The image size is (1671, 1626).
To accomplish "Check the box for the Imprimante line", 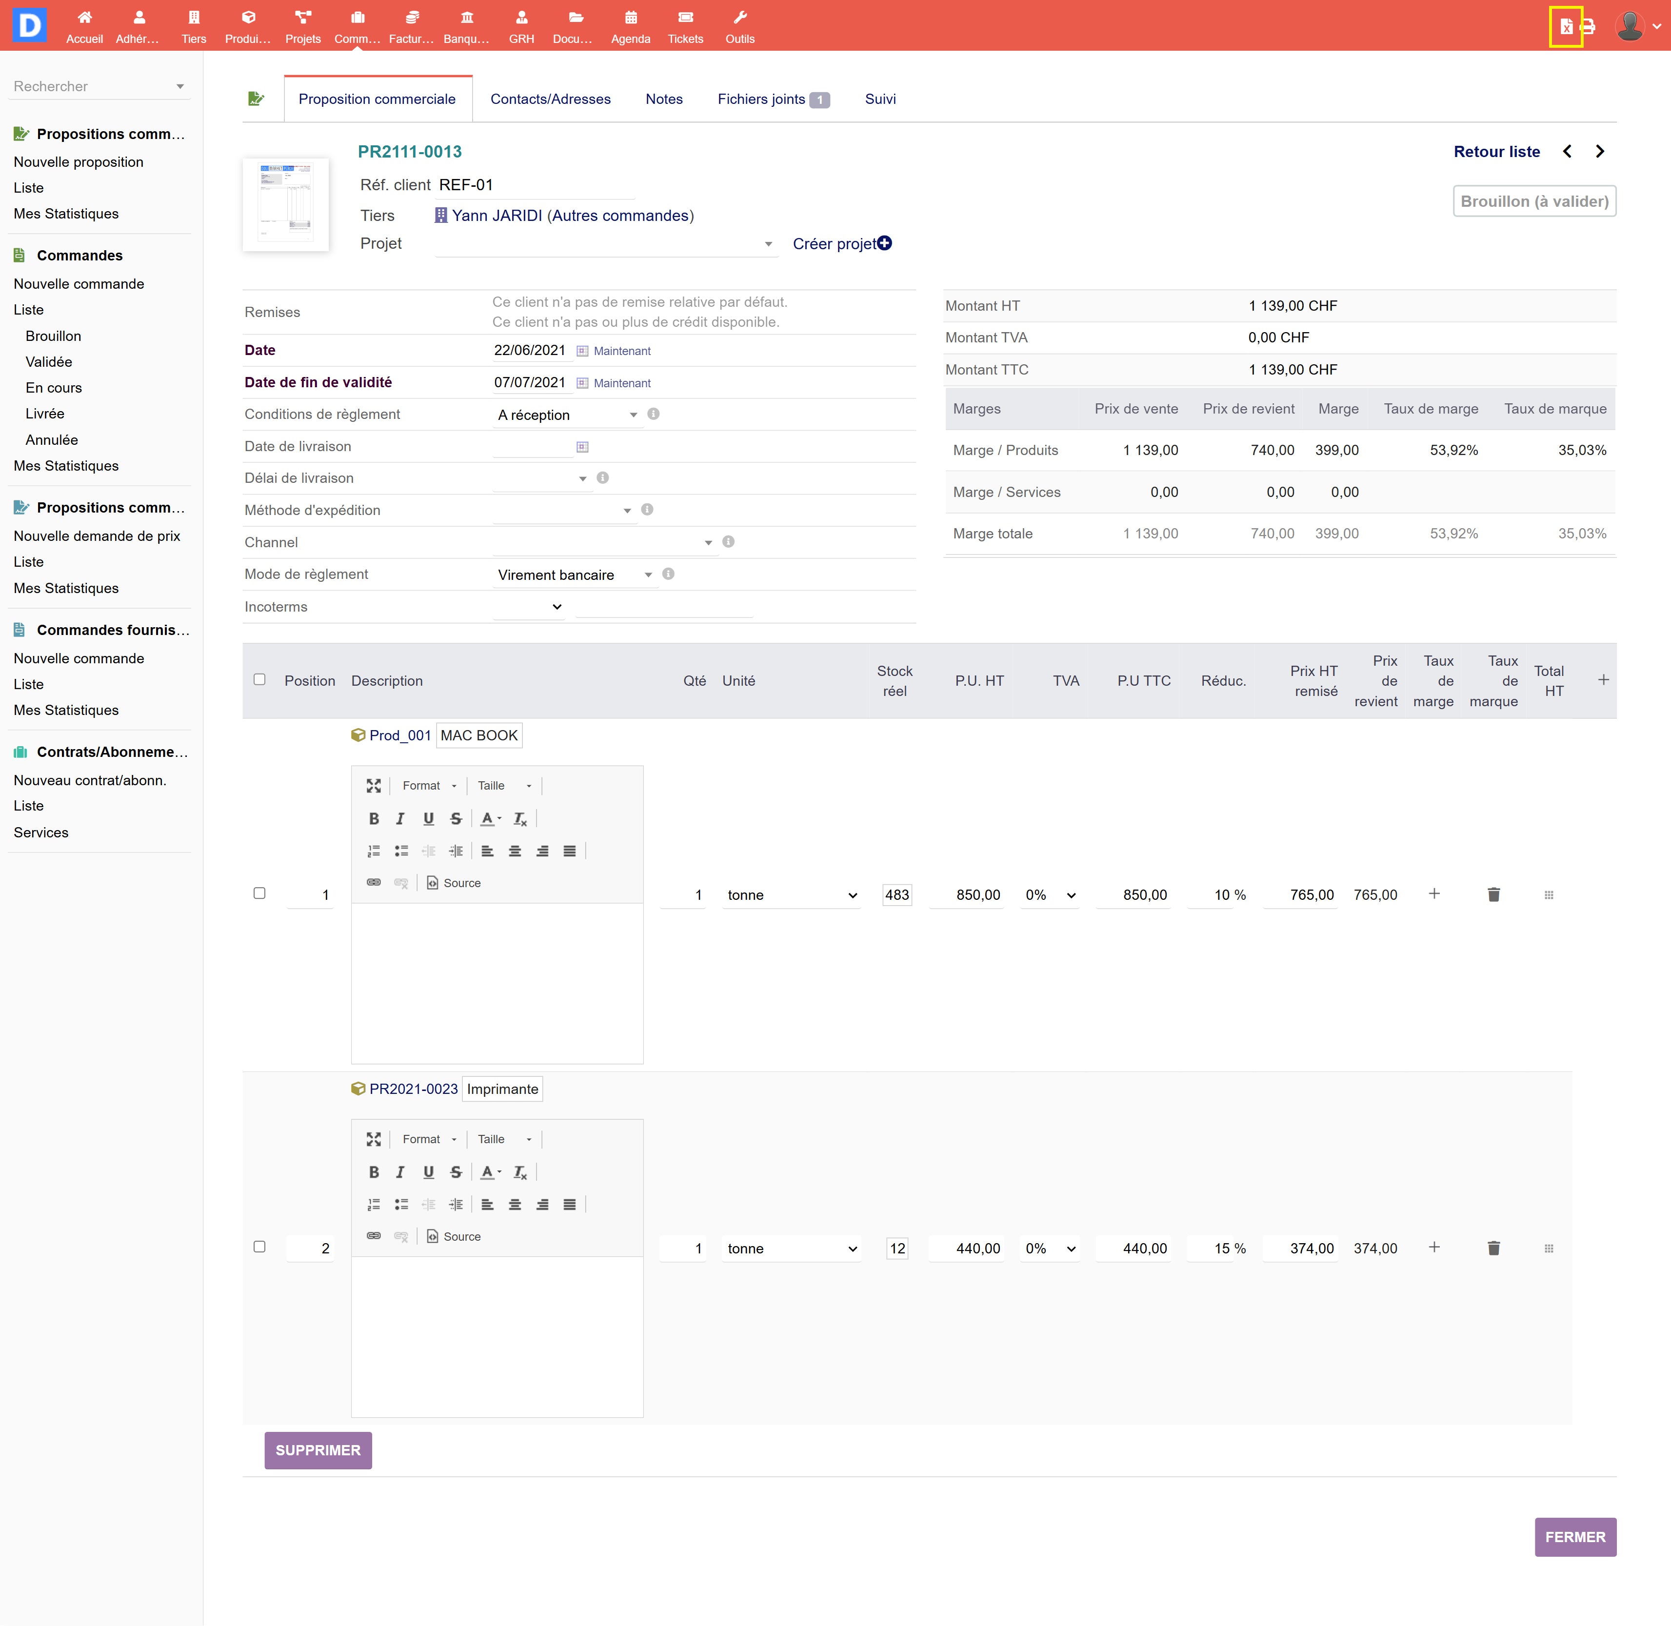I will pyautogui.click(x=259, y=1247).
